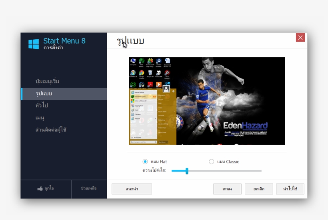Click the style preview image
The width and height of the screenshot is (328, 220).
(x=207, y=101)
